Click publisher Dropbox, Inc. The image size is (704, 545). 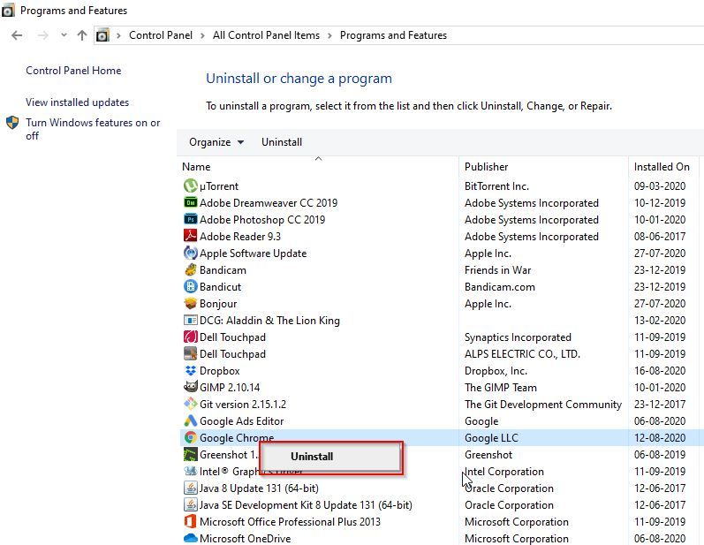pos(496,370)
